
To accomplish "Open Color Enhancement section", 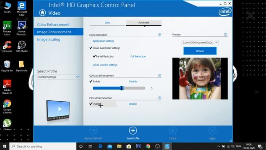I will point(53,25).
